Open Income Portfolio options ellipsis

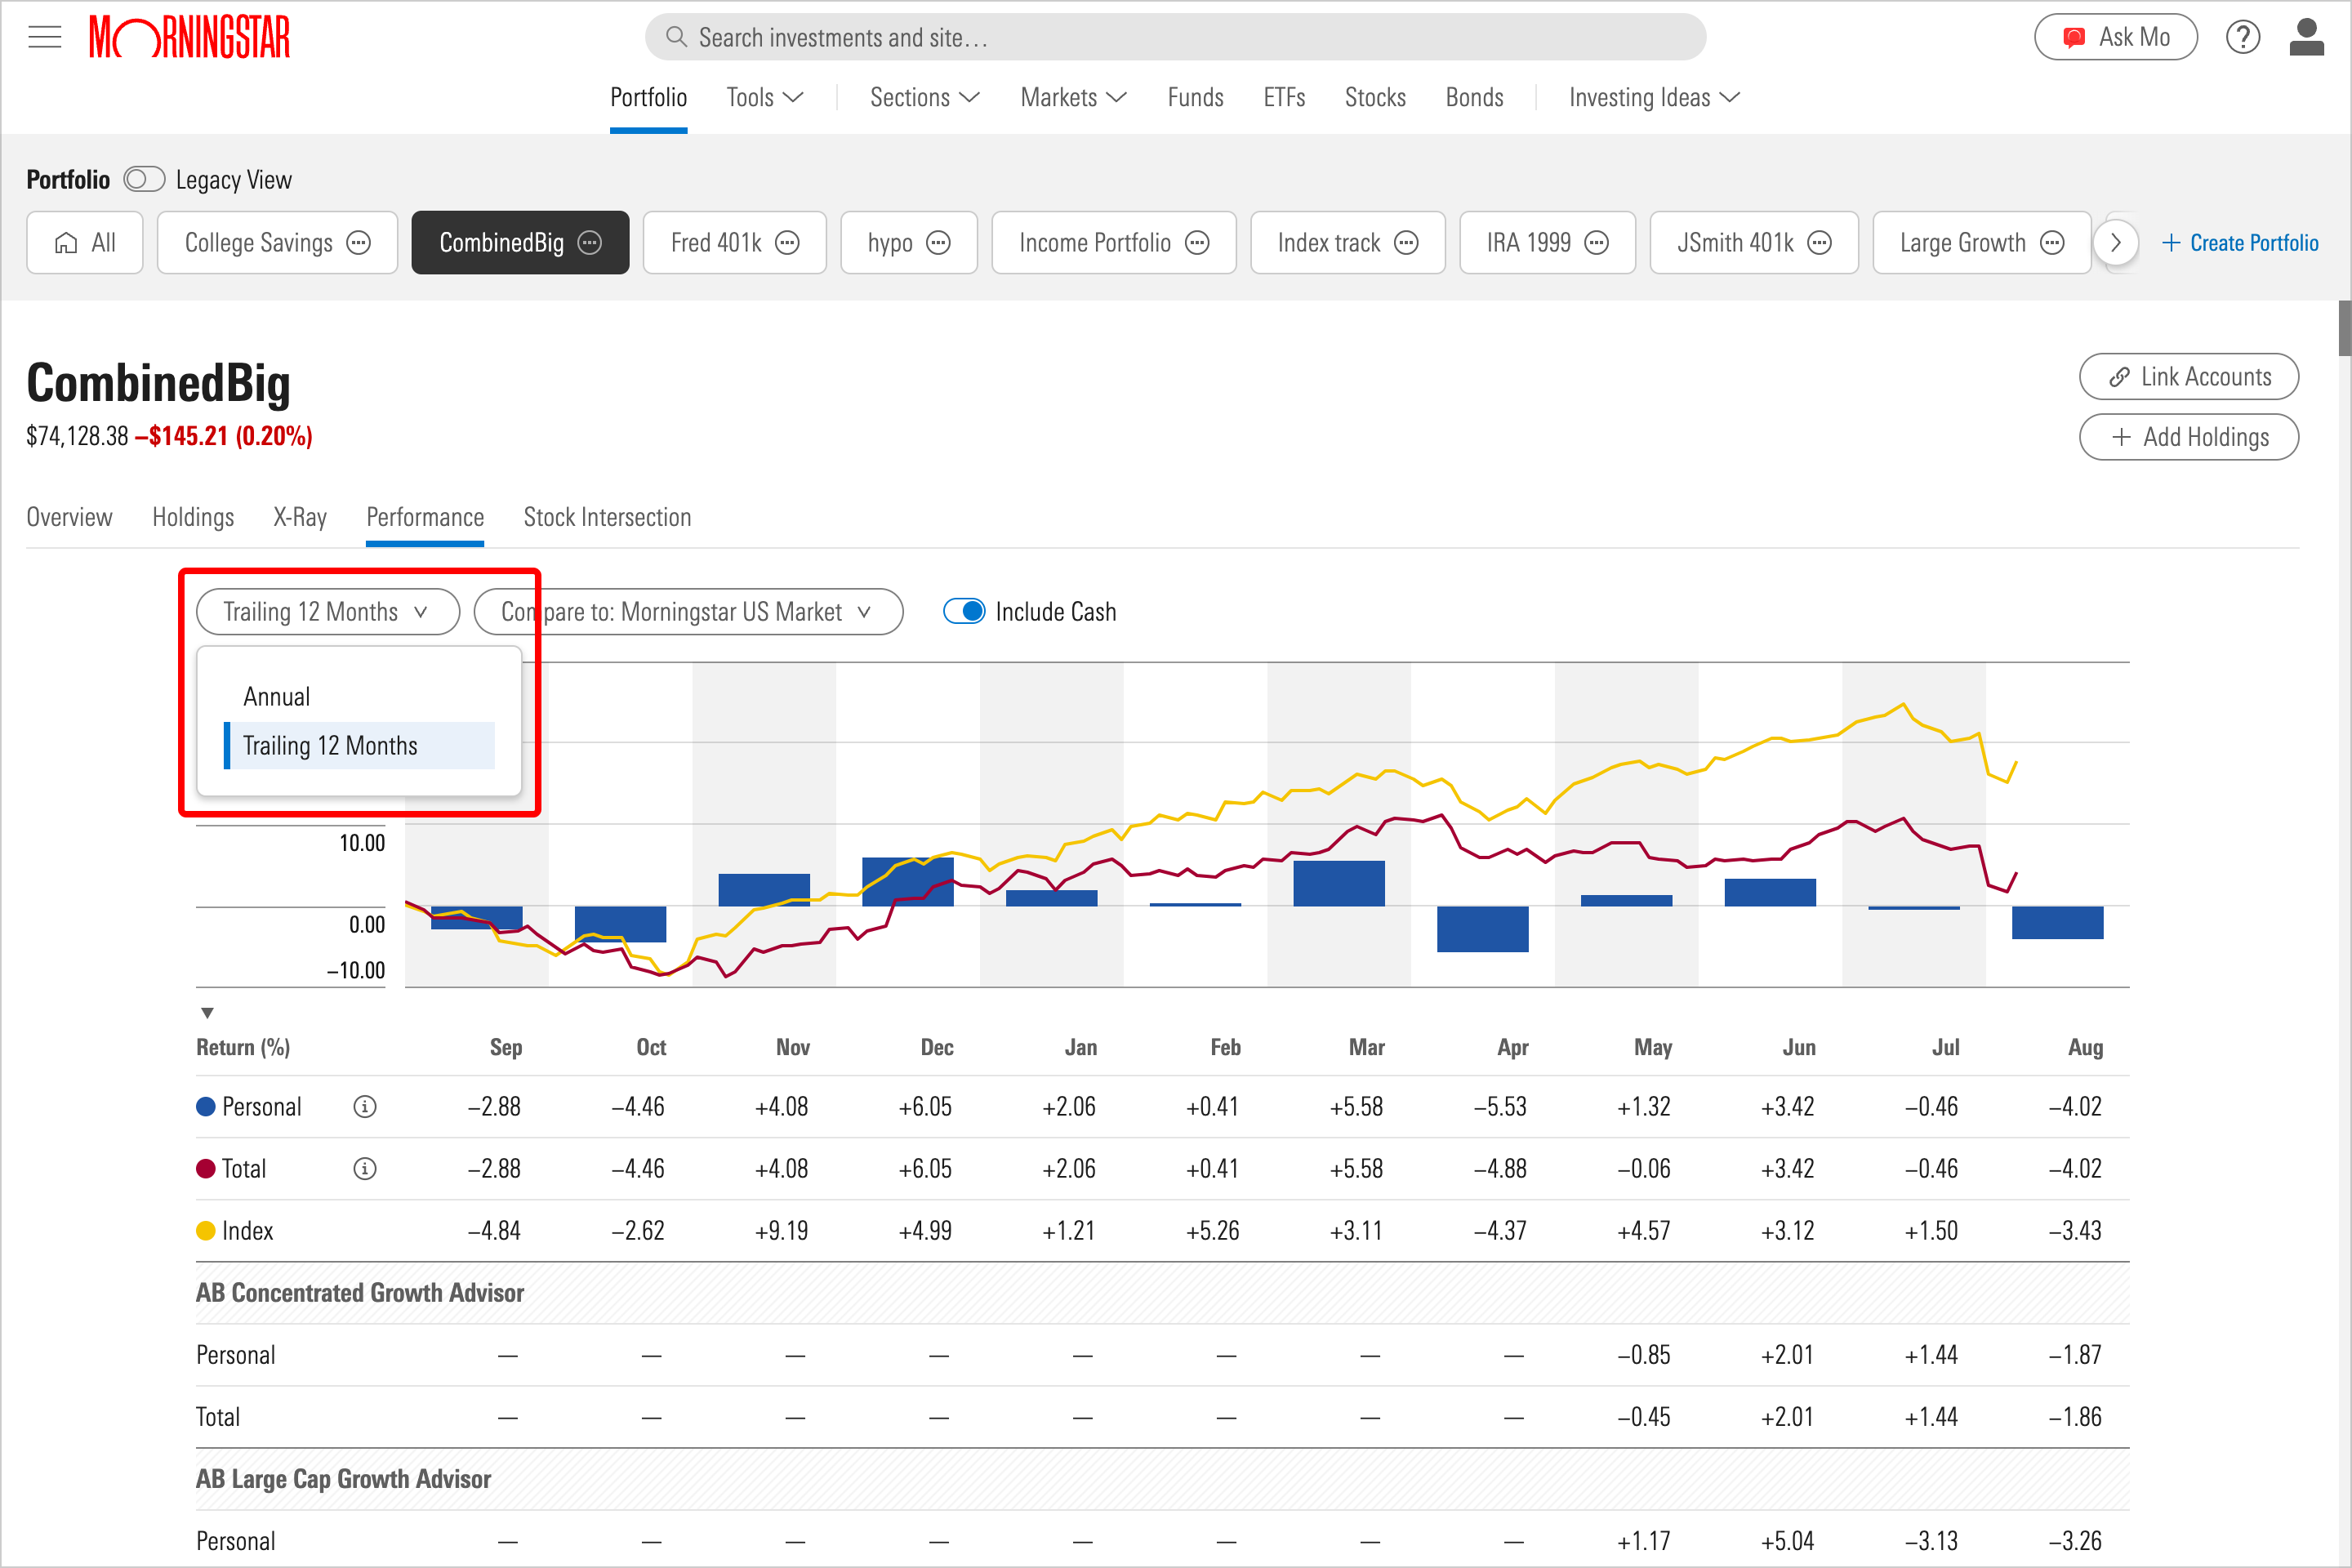coord(1197,243)
